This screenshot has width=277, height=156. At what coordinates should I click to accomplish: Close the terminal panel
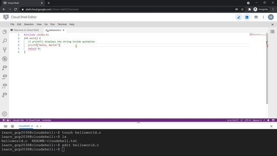point(271,126)
